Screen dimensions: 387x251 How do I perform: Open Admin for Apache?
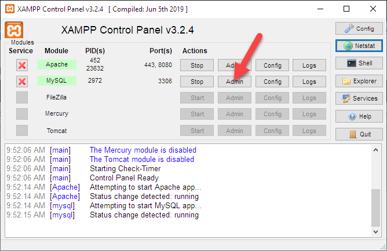click(235, 65)
